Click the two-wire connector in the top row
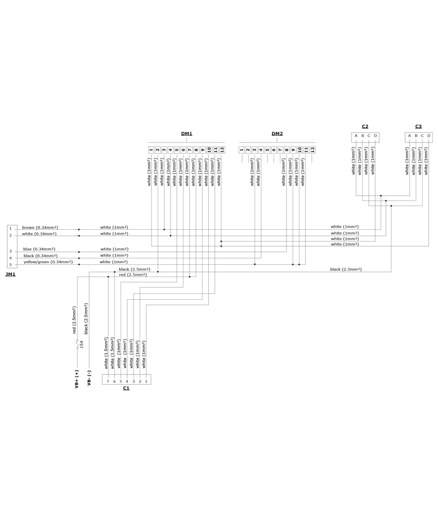Screen dimensions: 438x515 point(249,173)
